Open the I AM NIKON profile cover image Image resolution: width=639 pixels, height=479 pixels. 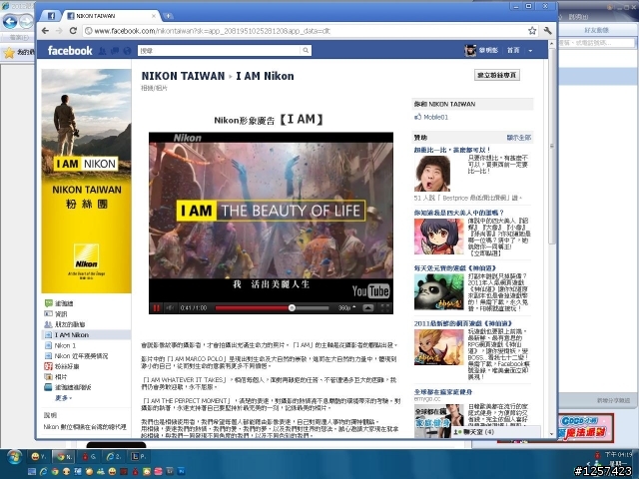click(87, 181)
